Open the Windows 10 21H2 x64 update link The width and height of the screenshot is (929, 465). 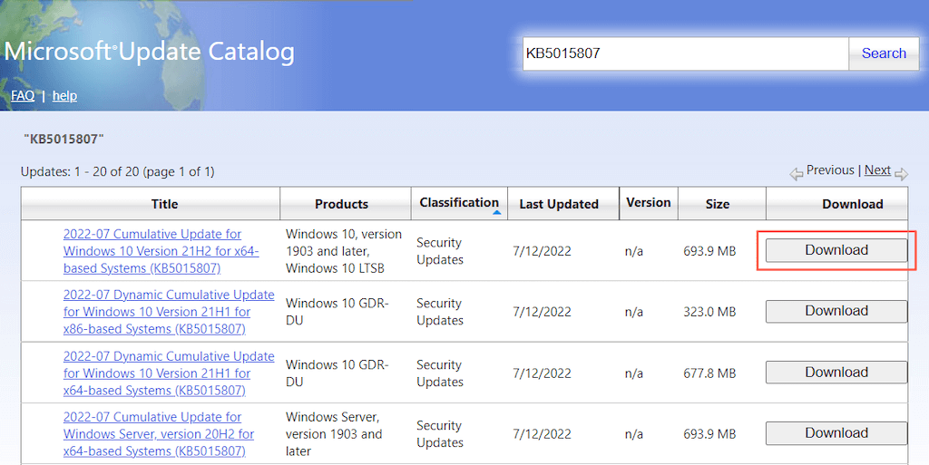[x=161, y=251]
